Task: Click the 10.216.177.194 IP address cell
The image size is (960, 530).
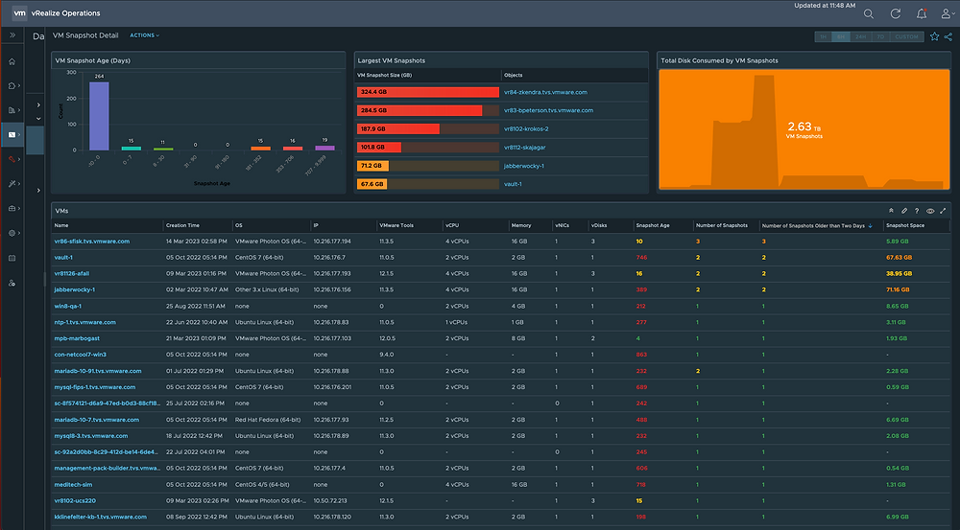Action: coord(332,242)
